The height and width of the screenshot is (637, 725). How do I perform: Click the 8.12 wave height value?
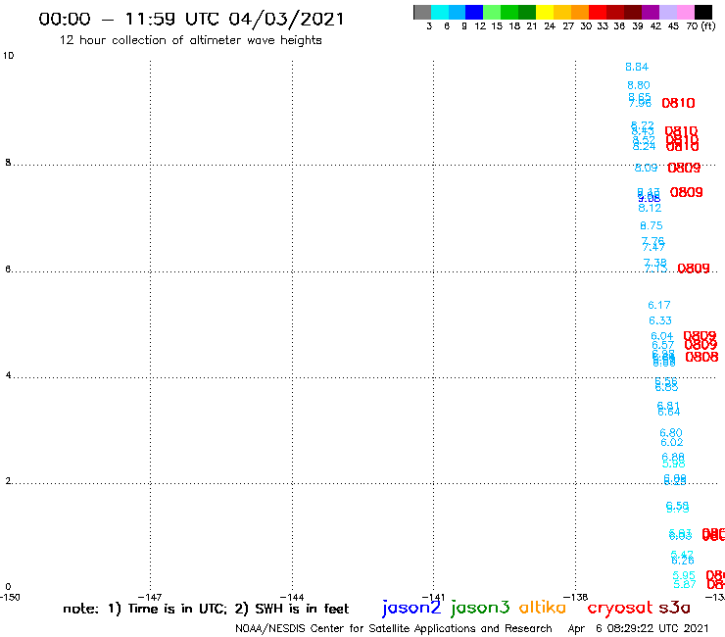(650, 208)
